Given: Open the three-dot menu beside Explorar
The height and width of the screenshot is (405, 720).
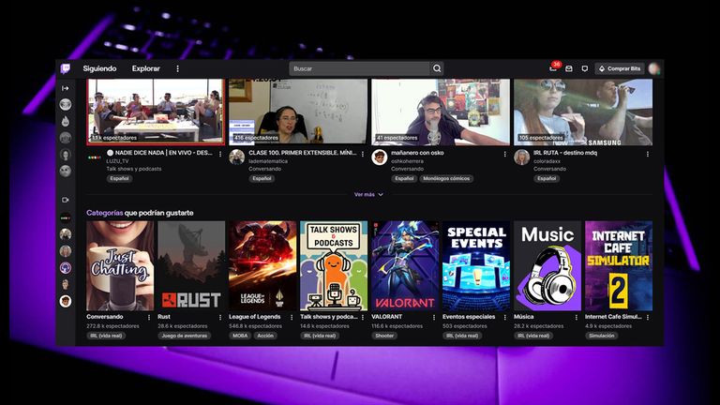Looking at the screenshot, I should click(178, 68).
